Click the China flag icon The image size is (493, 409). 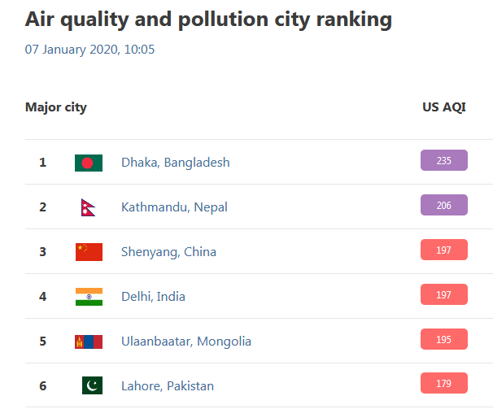click(89, 252)
